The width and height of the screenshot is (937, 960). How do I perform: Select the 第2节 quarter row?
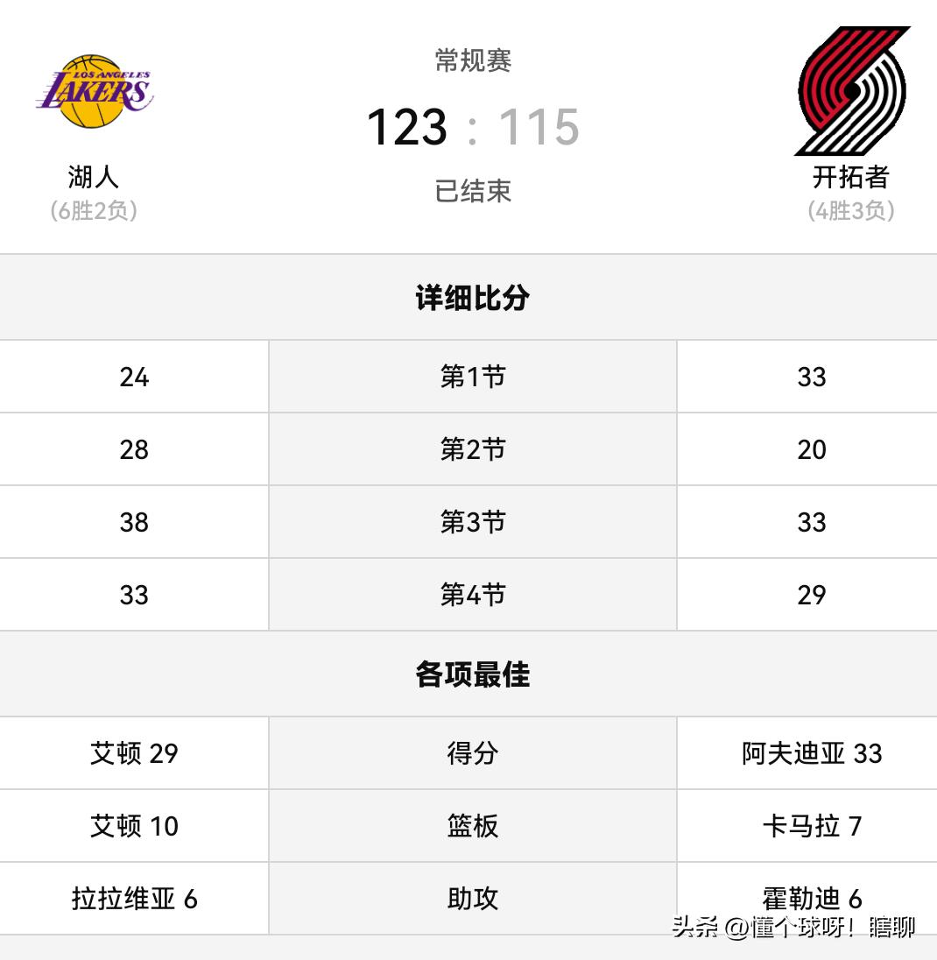(x=470, y=448)
